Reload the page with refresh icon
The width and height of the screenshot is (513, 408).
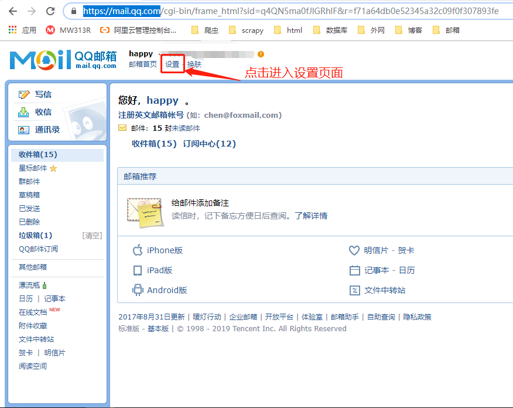coord(50,11)
